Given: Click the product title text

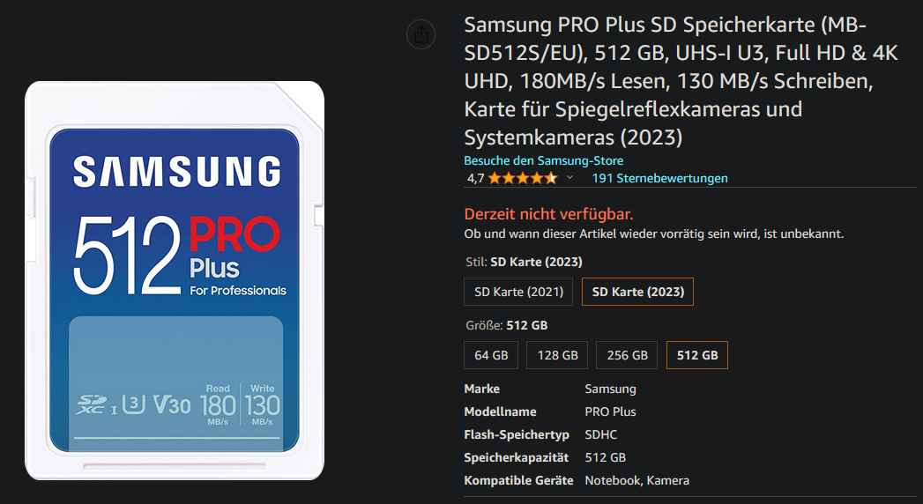Looking at the screenshot, I should click(x=681, y=81).
